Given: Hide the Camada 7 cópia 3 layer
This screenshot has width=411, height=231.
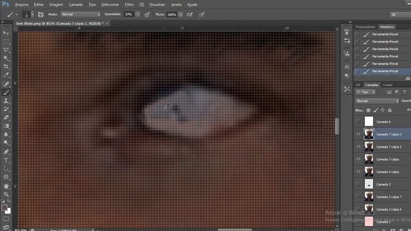Looking at the screenshot, I should (x=358, y=134).
